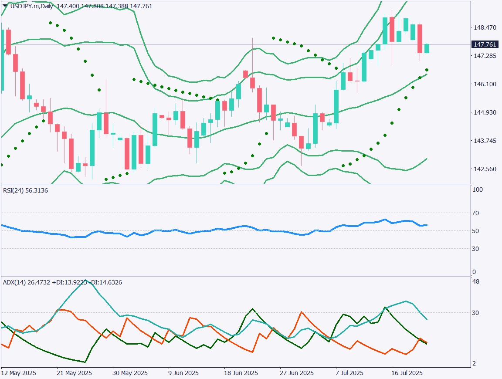Click the 148.470 price axis label

pyautogui.click(x=485, y=27)
